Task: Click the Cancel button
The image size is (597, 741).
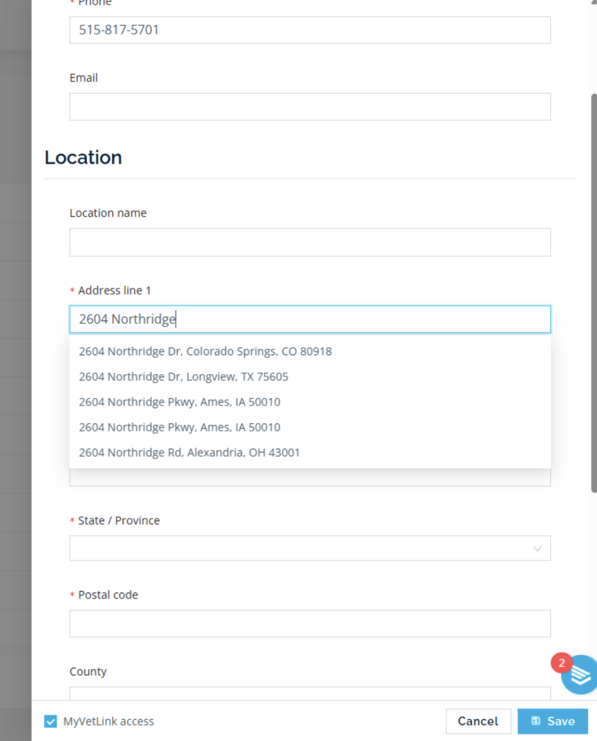Action: (478, 721)
